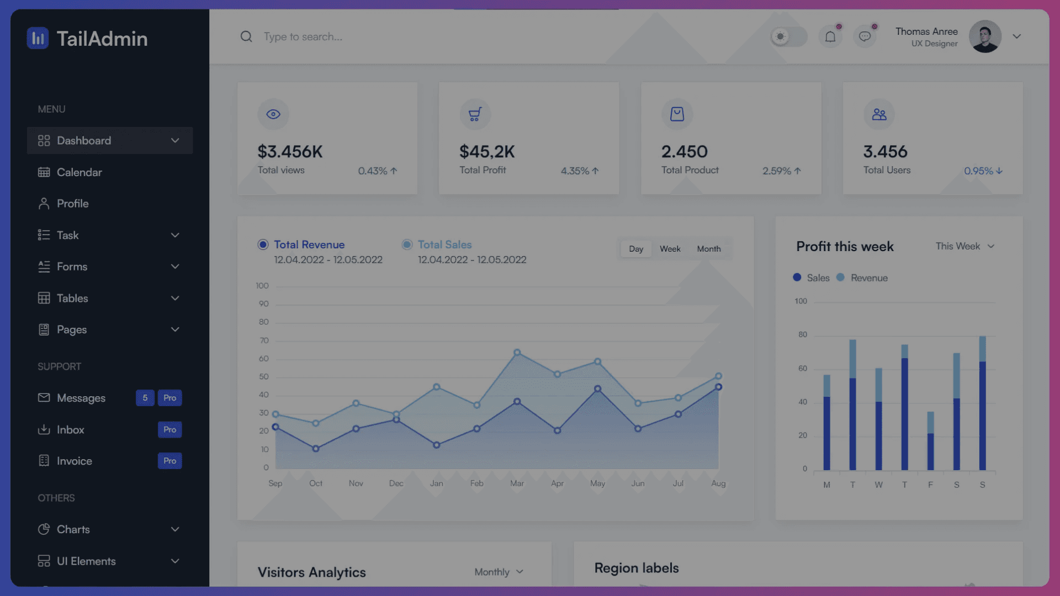Switch chart to Week tab
This screenshot has width=1060, height=596.
point(670,249)
